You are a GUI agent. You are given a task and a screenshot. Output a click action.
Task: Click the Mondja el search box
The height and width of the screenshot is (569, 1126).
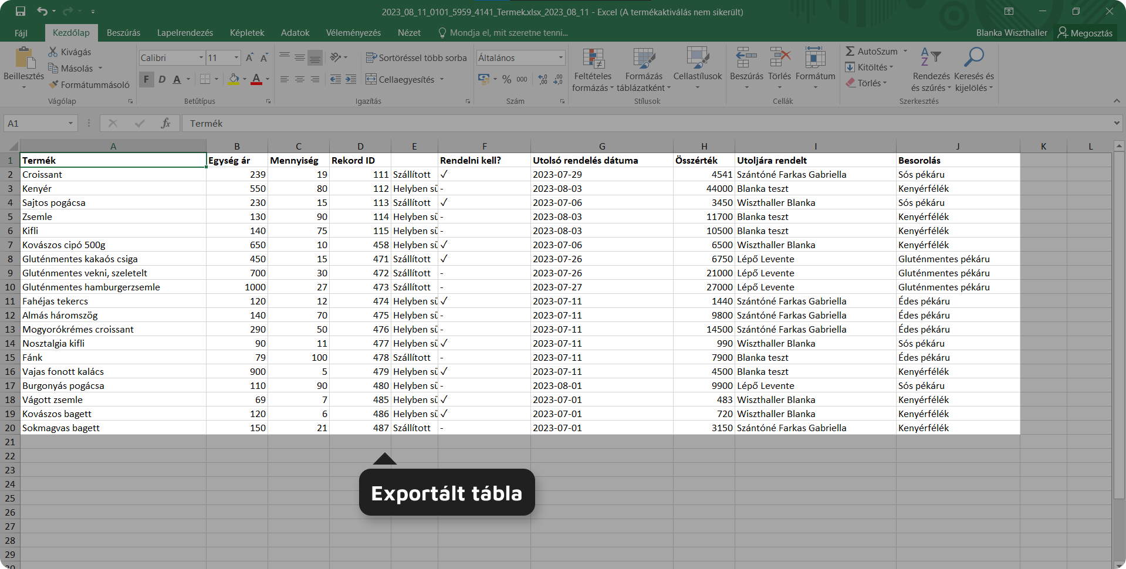pos(503,33)
